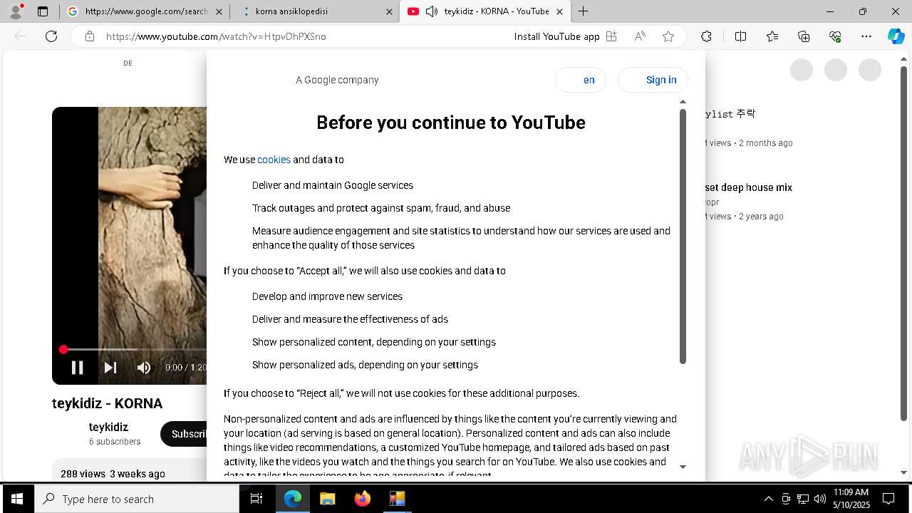
Task: Activate Read aloud icon
Action: point(640,36)
